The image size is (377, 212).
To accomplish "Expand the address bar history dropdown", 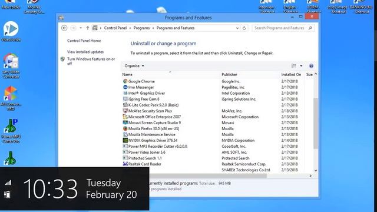I will (237, 28).
